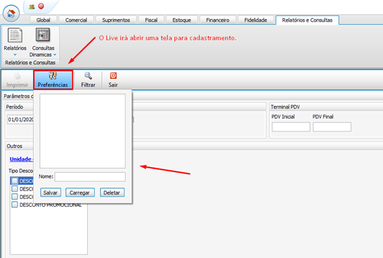This screenshot has height=258, width=383.
Task: Click the Sair exit button
Action: pos(113,80)
